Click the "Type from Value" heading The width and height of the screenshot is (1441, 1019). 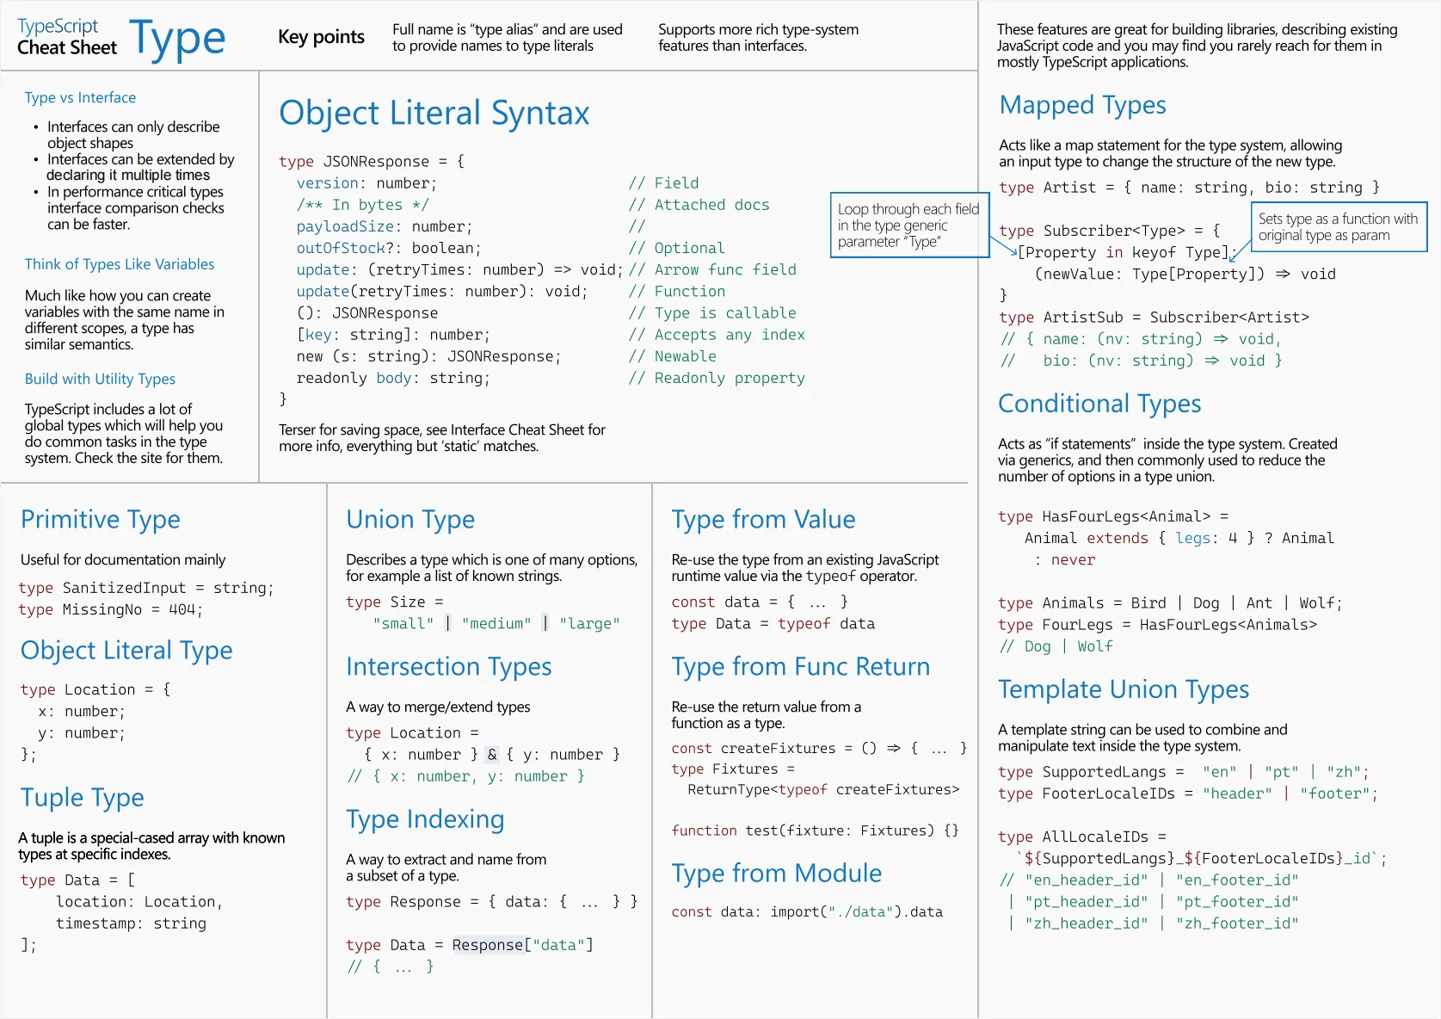(763, 520)
